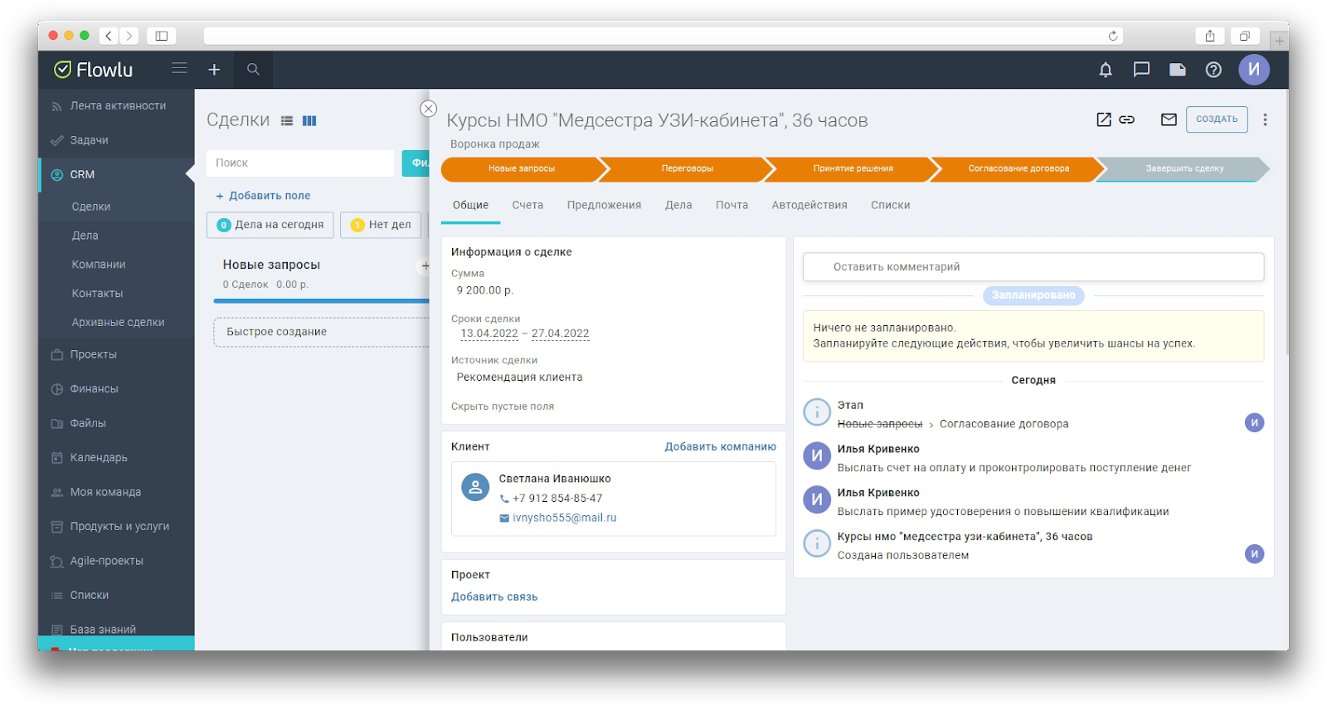The height and width of the screenshot is (706, 1327).
Task: Switch deals to kanban board view
Action: (x=309, y=120)
